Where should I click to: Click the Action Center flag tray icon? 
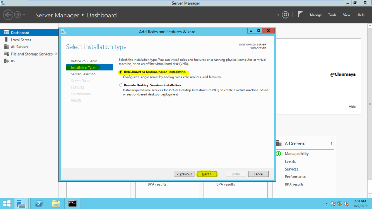(x=333, y=204)
